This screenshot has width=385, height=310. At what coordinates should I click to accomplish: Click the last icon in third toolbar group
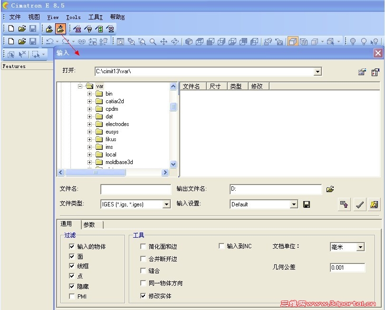111,29
